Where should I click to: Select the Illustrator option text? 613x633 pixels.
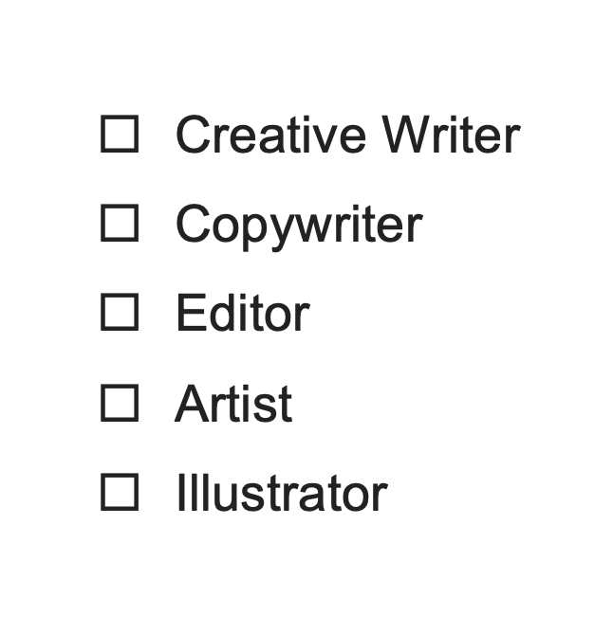click(x=281, y=494)
